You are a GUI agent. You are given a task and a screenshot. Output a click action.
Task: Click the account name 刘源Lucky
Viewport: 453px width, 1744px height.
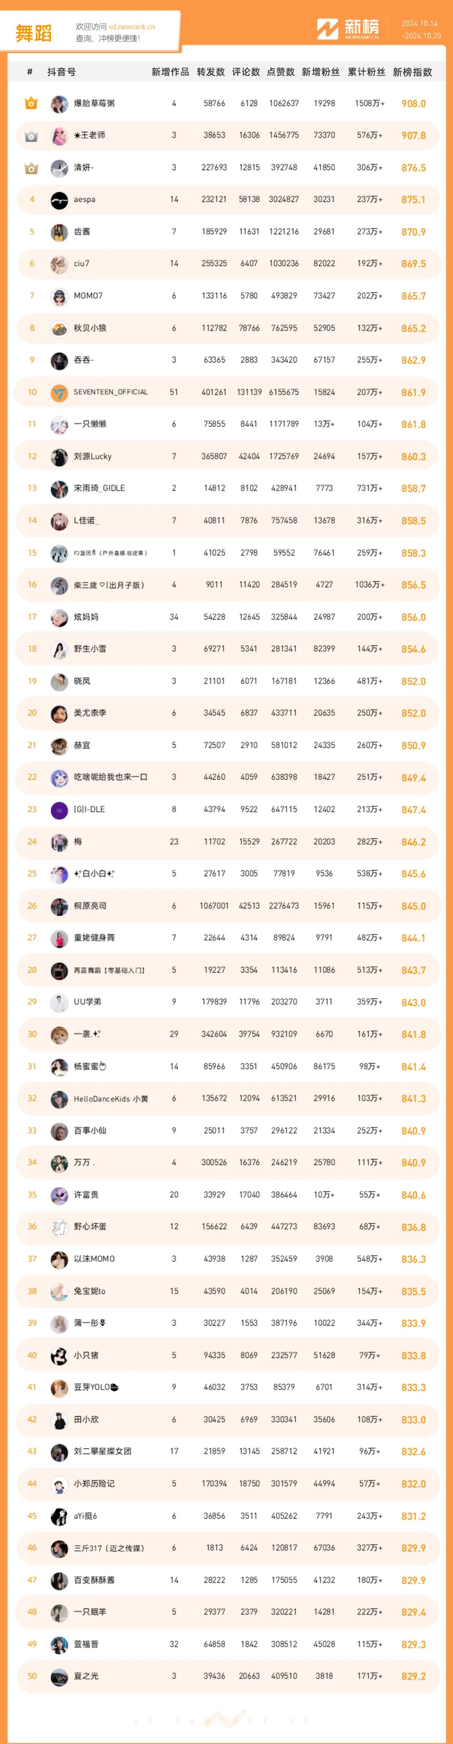click(93, 456)
